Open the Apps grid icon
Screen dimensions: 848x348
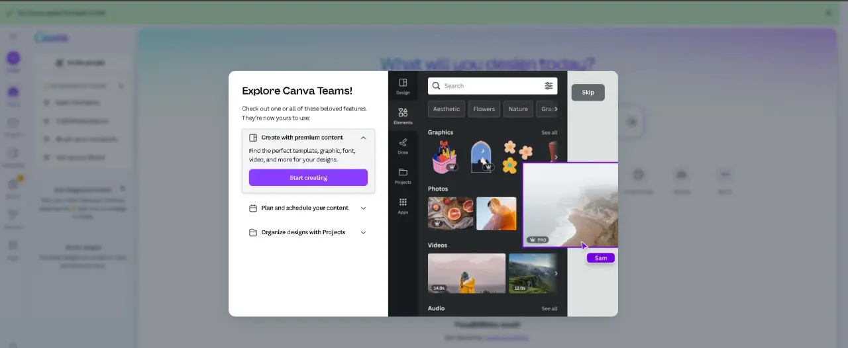point(403,202)
